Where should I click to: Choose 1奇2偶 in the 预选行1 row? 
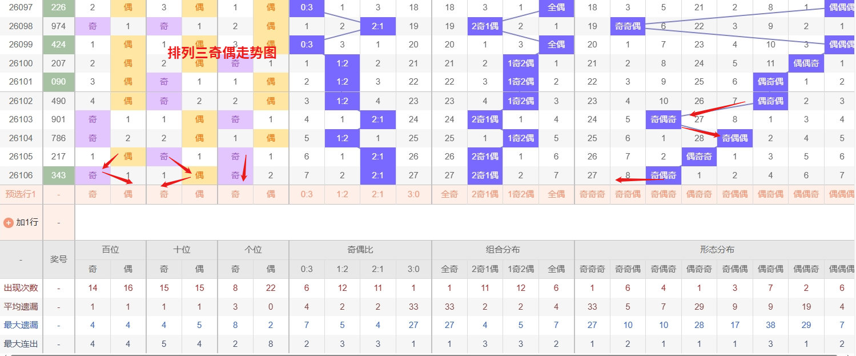[521, 194]
